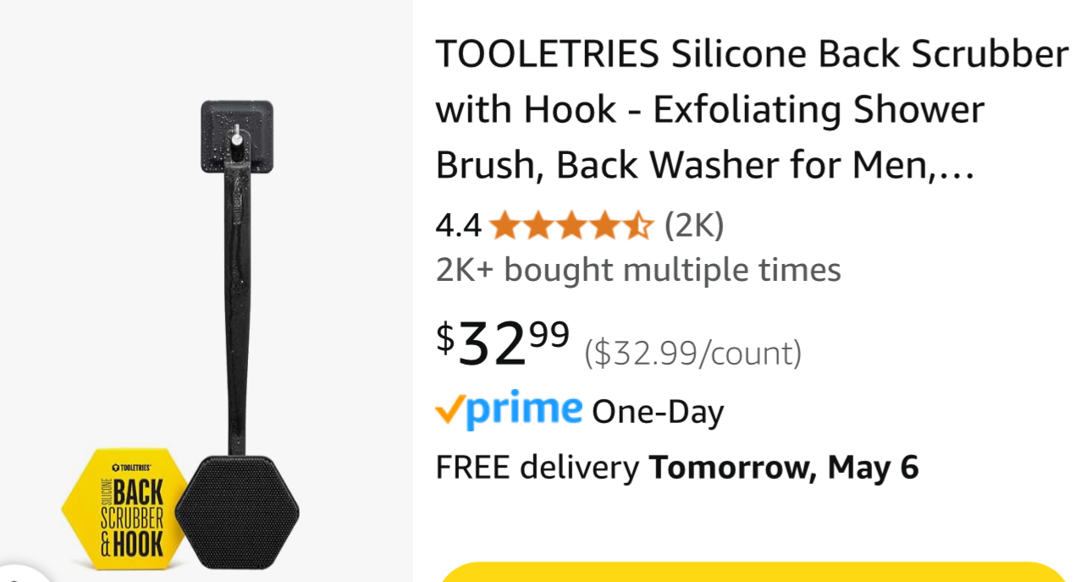Click the square wall hook in the image
The image size is (1087, 582).
[237, 137]
